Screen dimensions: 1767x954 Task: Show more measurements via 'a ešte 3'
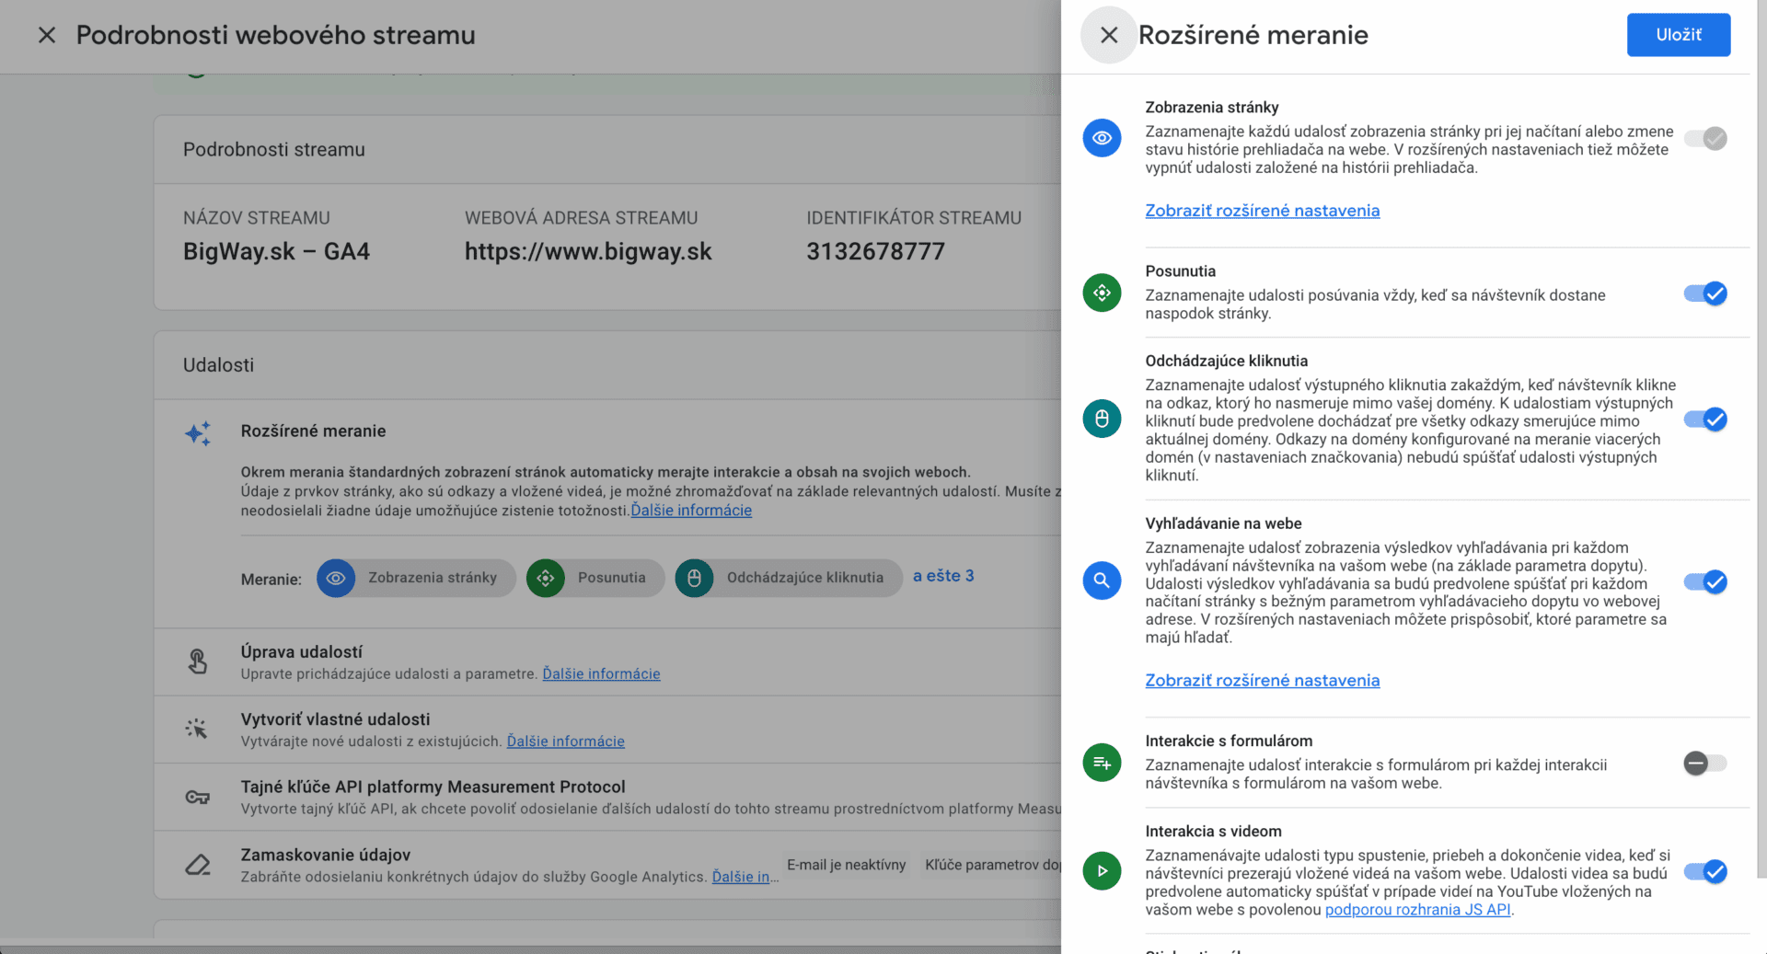[942, 576]
